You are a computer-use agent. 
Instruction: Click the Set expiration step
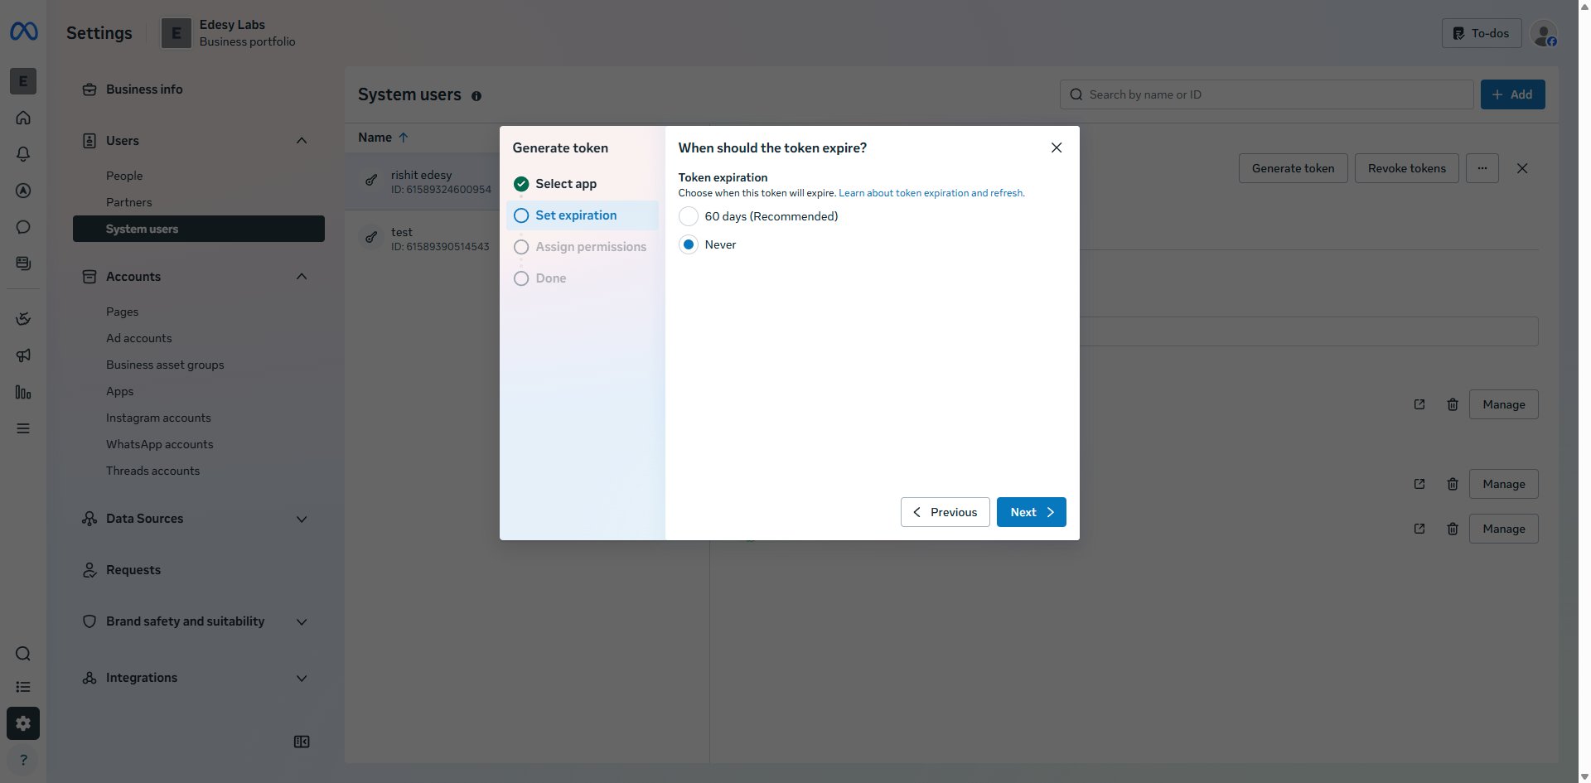583,215
